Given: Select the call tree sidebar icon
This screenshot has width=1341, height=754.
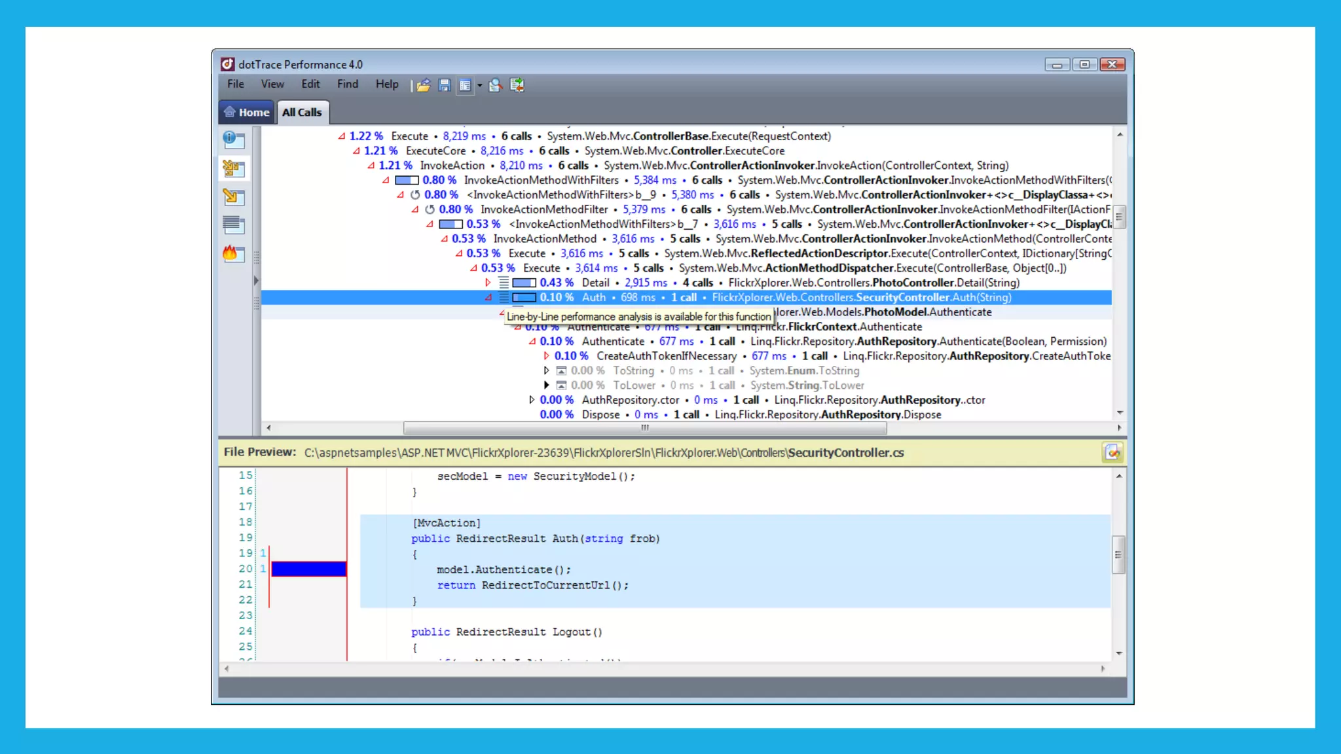Looking at the screenshot, I should 233,168.
